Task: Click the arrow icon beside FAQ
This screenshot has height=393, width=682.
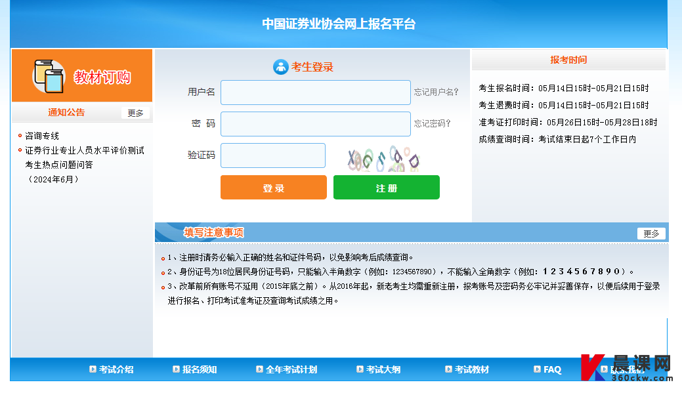Action: click(x=538, y=369)
